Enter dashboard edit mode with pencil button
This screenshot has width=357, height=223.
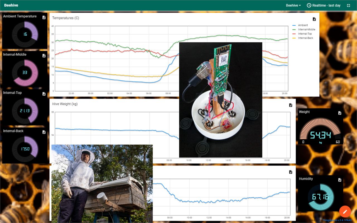pyautogui.click(x=345, y=212)
